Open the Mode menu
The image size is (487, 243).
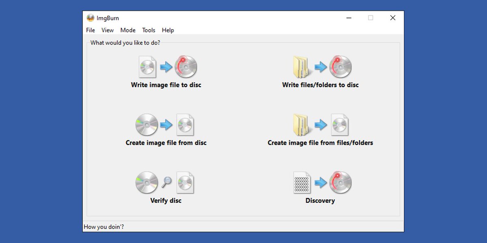(128, 30)
